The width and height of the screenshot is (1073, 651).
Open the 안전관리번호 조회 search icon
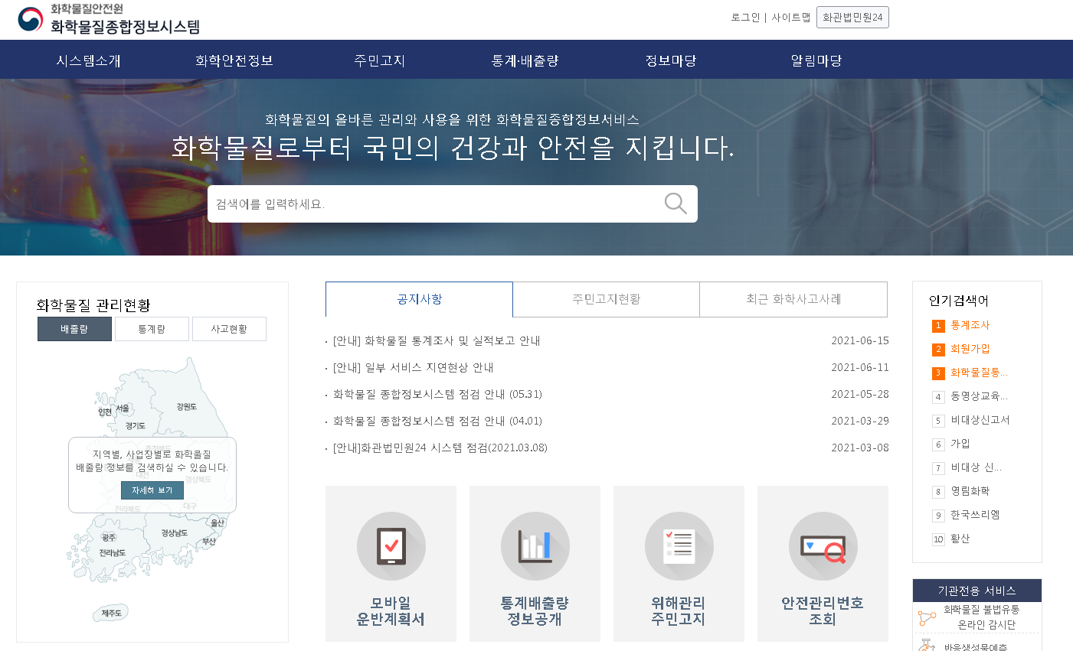823,546
